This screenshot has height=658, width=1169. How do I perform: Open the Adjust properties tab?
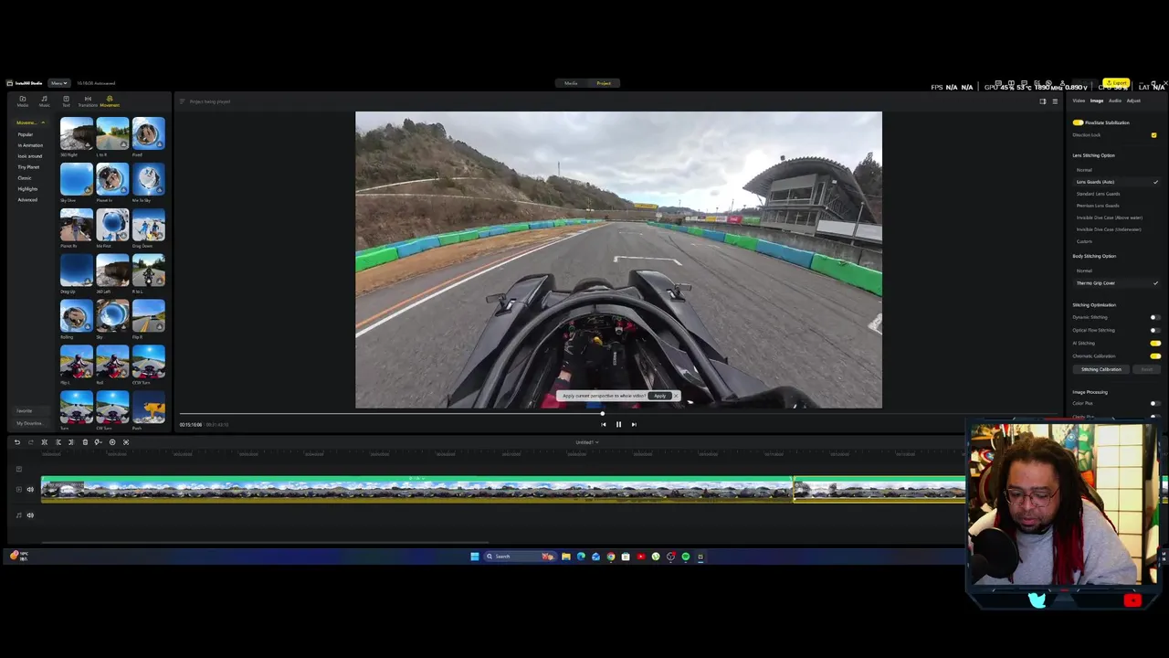point(1133,101)
